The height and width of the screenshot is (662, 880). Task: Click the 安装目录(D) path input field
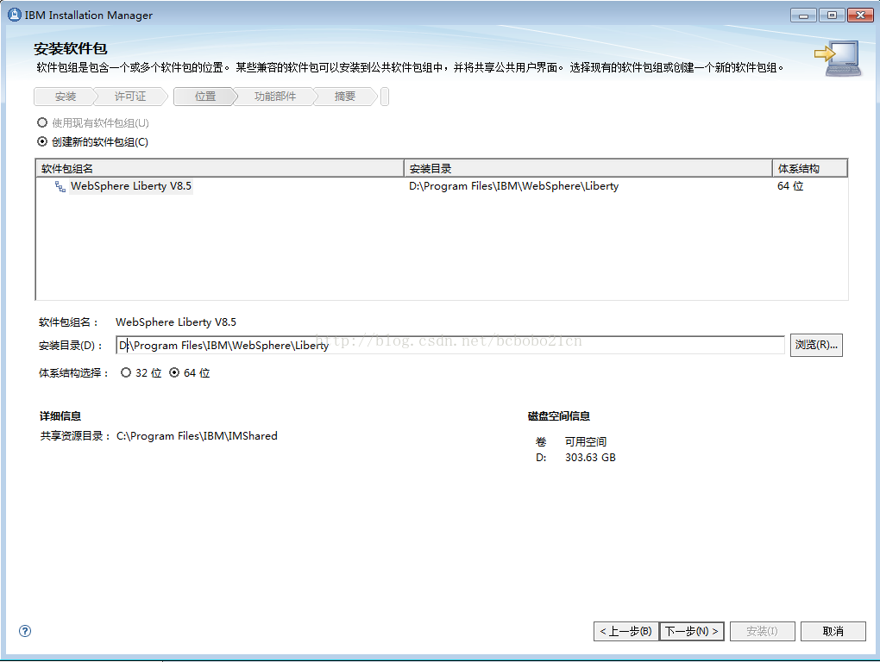pyautogui.click(x=450, y=346)
